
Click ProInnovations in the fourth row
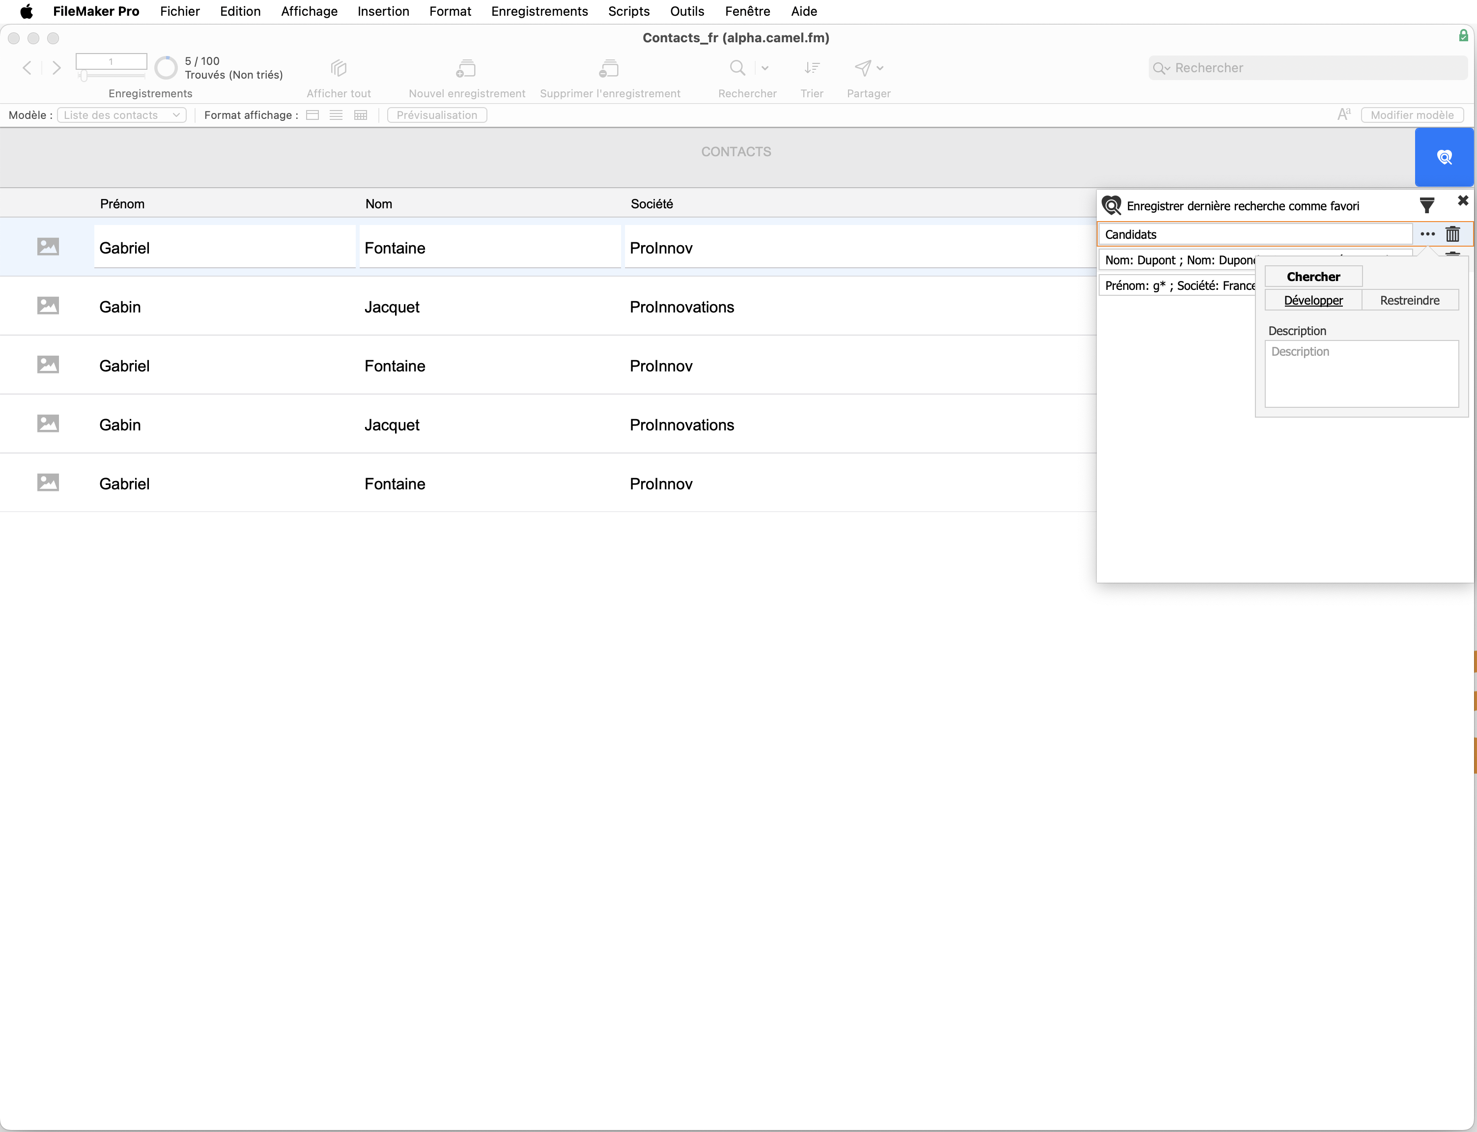(682, 425)
